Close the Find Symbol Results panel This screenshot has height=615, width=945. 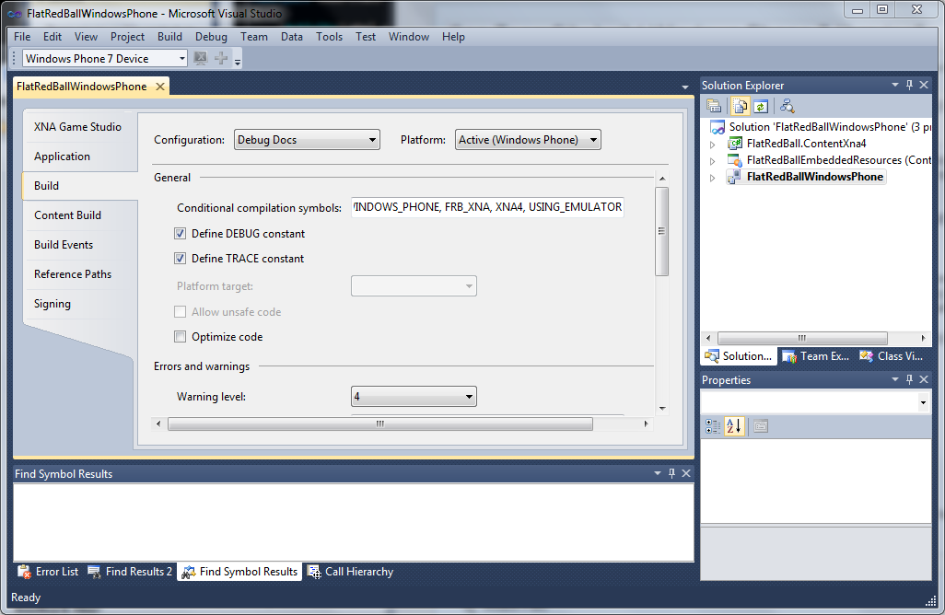686,473
